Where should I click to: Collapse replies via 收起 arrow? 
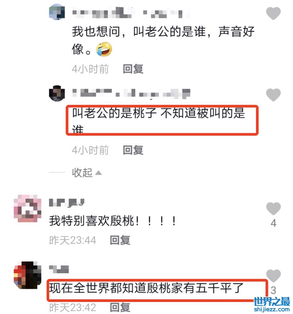(87, 172)
